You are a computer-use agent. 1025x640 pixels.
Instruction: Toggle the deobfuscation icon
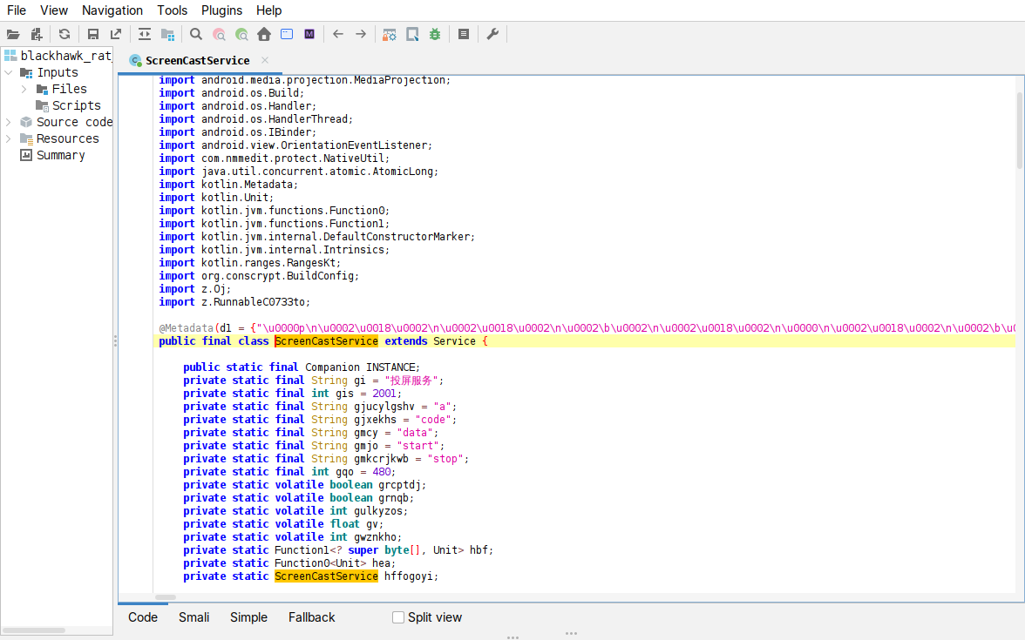390,35
